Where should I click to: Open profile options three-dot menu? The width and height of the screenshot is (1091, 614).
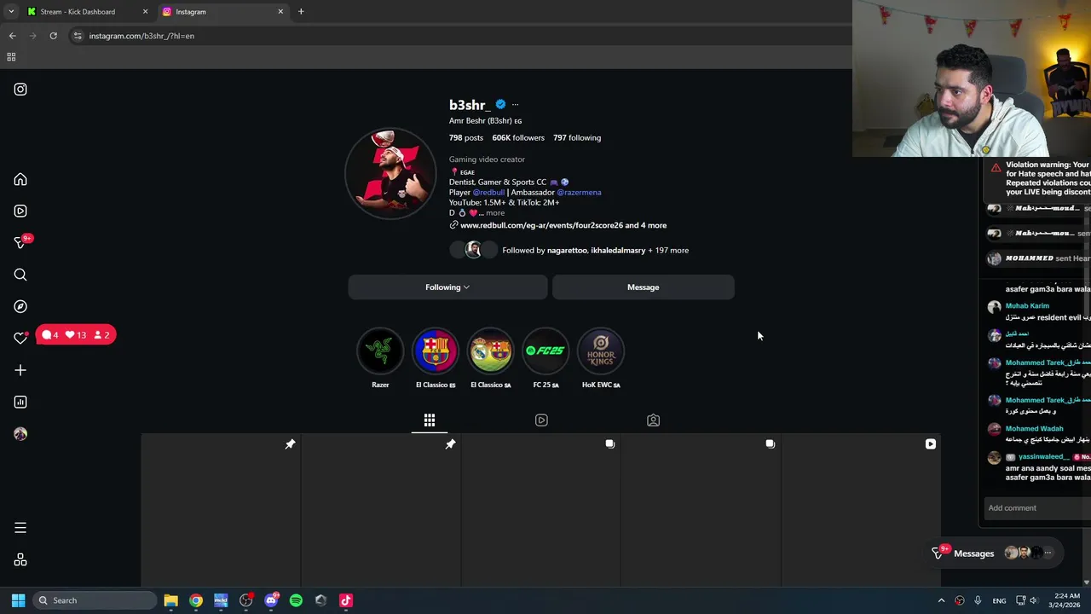pos(515,105)
